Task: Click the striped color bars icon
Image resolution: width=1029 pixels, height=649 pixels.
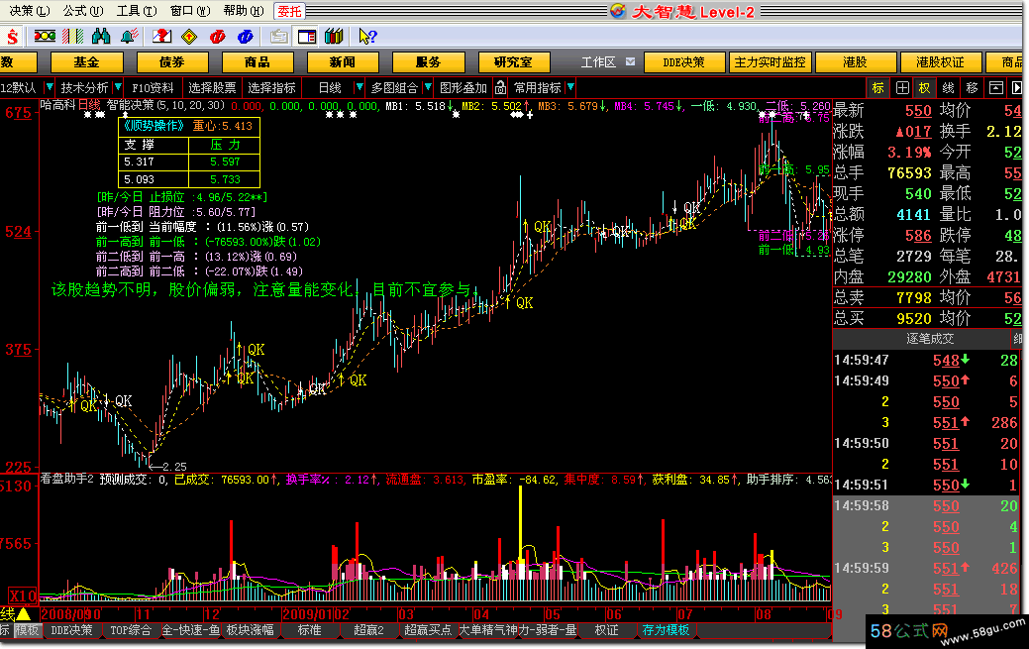Action: click(72, 36)
